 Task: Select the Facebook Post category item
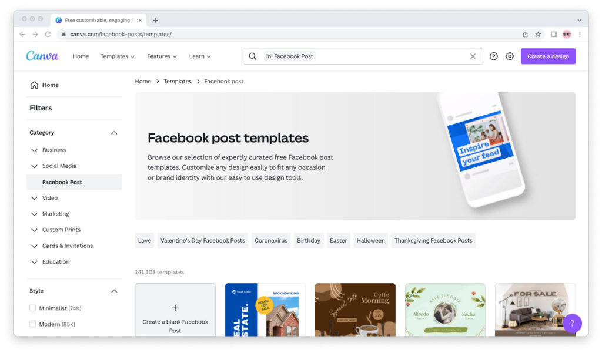click(x=74, y=182)
